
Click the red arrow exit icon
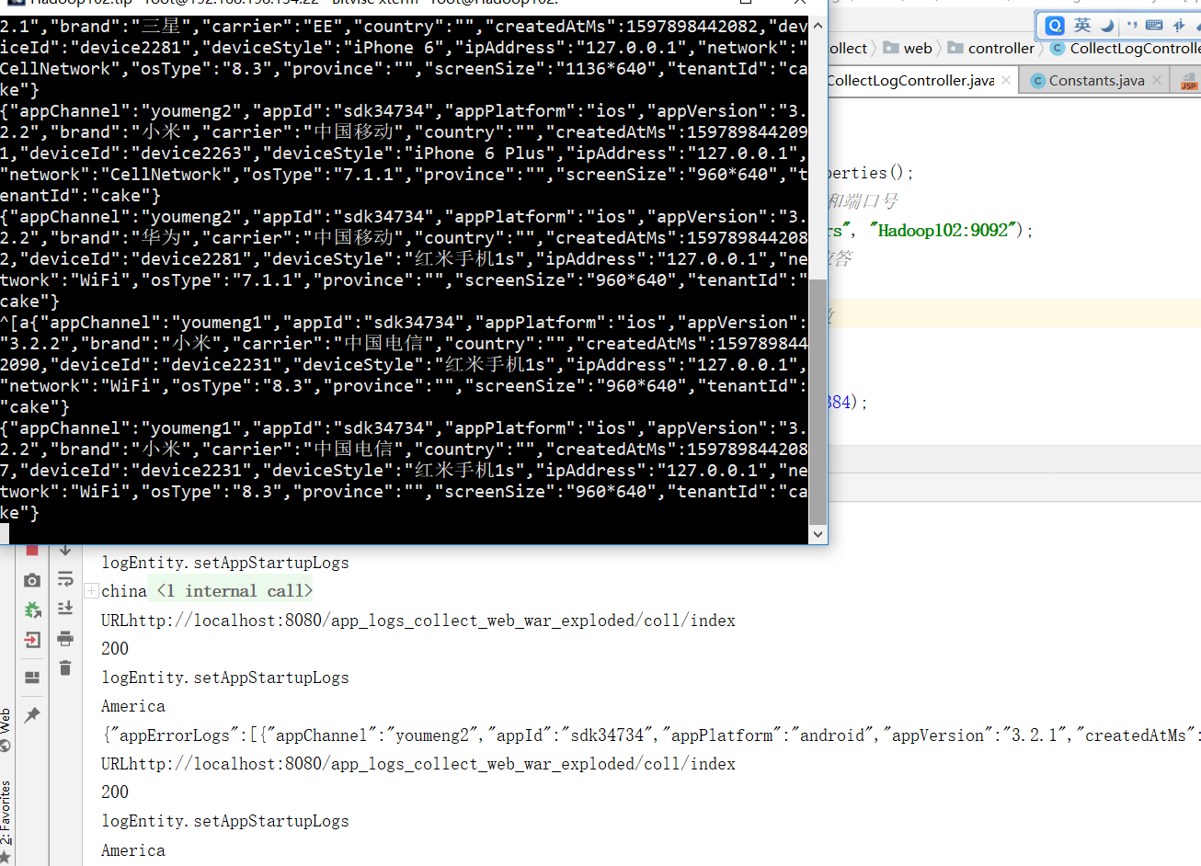click(x=32, y=640)
